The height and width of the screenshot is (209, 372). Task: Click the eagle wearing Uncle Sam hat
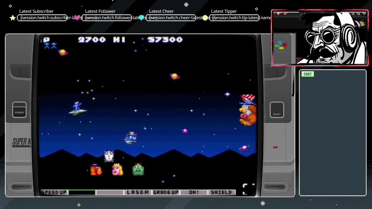tap(247, 110)
